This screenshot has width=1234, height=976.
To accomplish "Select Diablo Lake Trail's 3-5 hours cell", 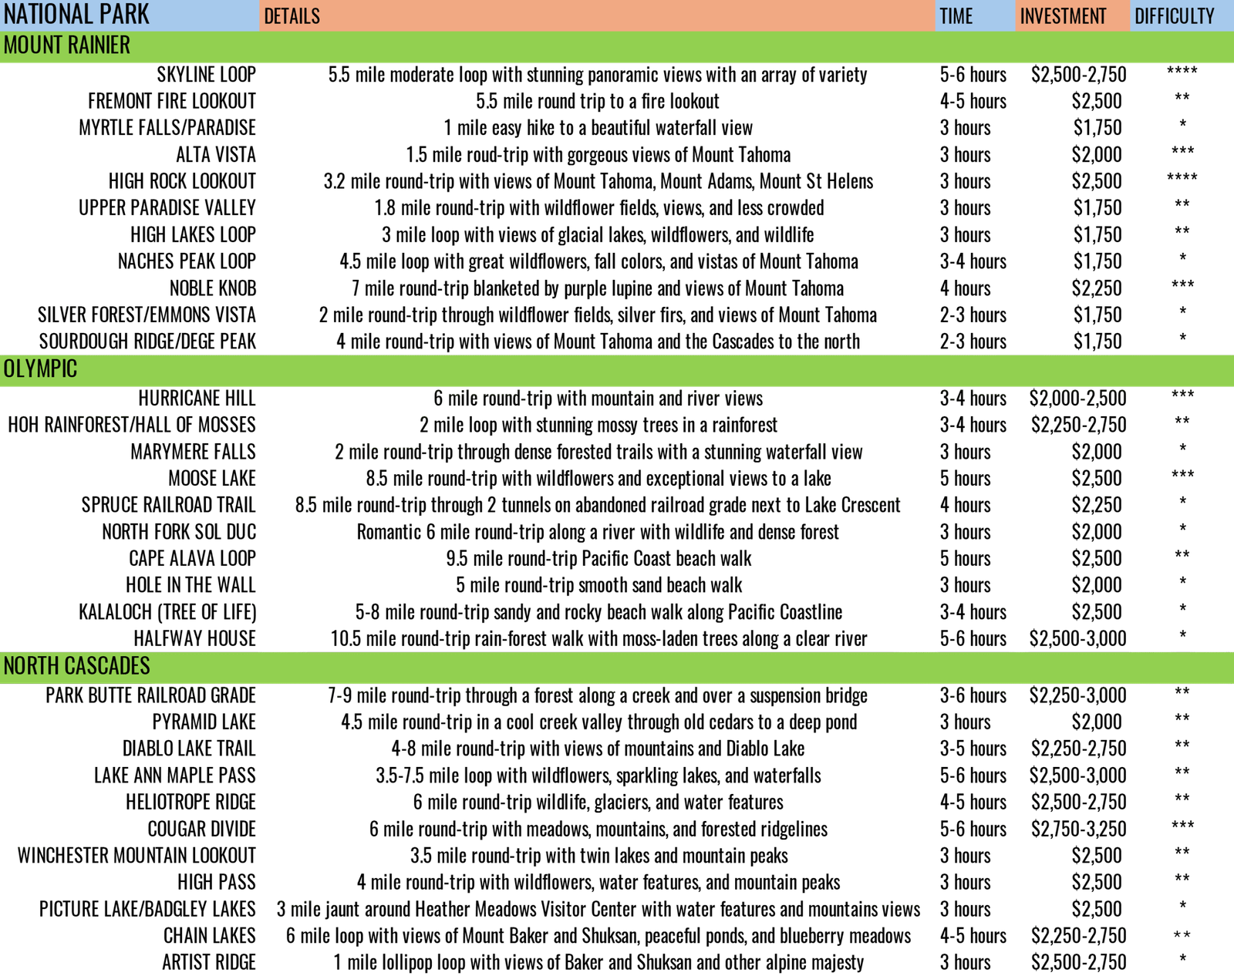I will tap(973, 749).
